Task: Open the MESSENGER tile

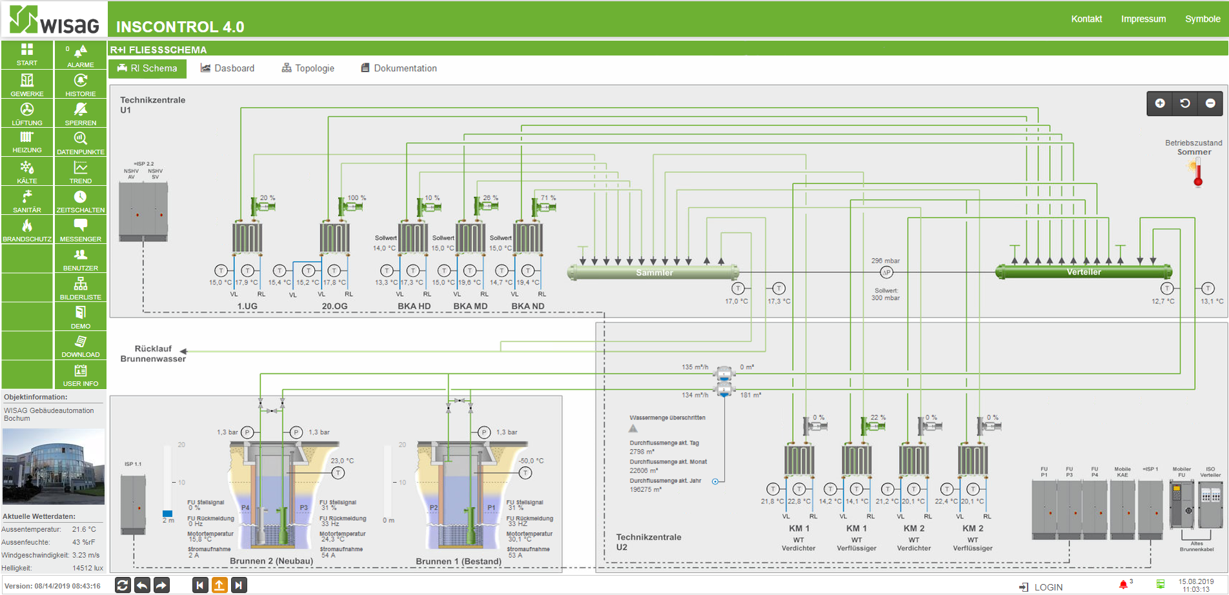Action: tap(81, 229)
